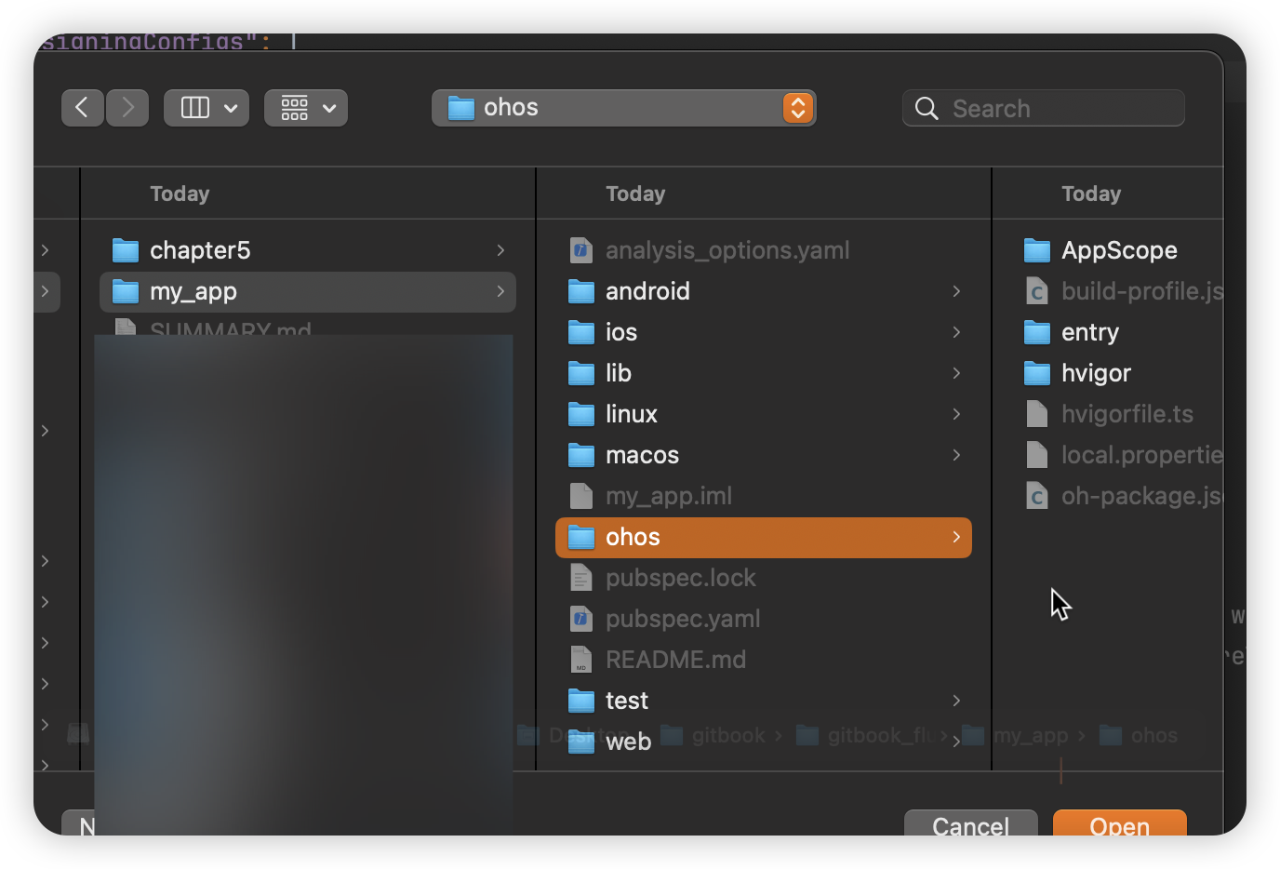The width and height of the screenshot is (1280, 869).
Task: Click the linux folder icon
Action: (x=581, y=414)
